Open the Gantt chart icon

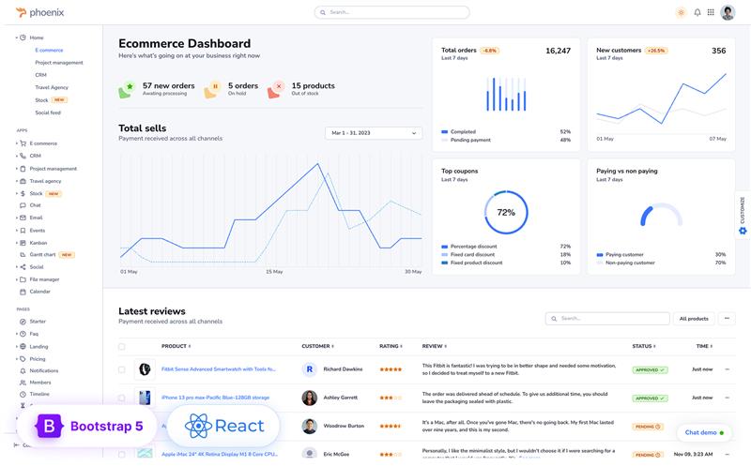[x=23, y=254]
